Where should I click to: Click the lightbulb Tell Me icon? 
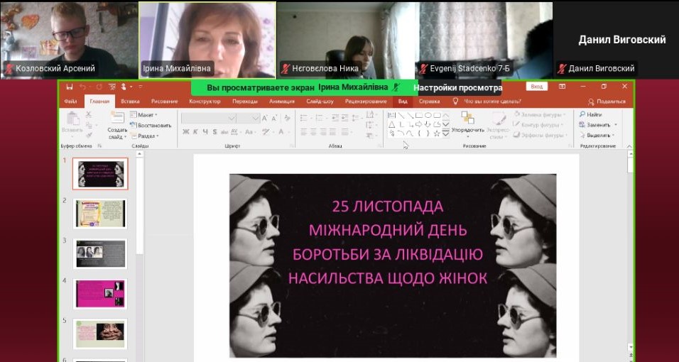pyautogui.click(x=455, y=102)
